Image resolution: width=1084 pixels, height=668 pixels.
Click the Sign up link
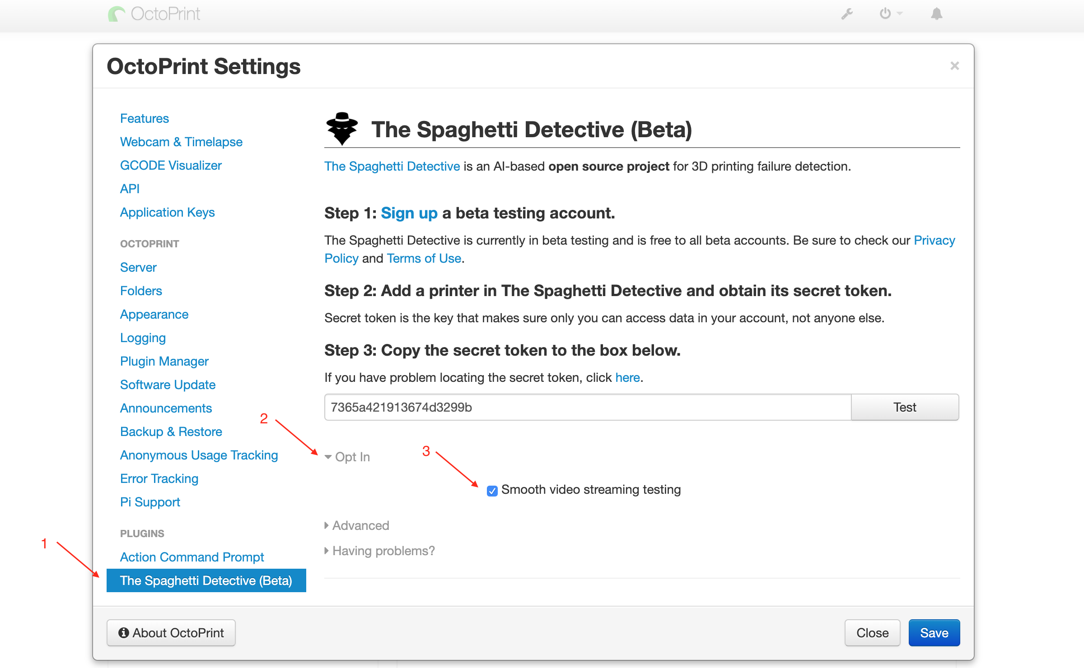click(409, 213)
